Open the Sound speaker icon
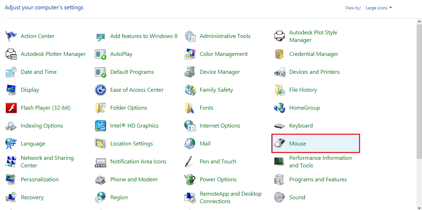 [x=279, y=197]
